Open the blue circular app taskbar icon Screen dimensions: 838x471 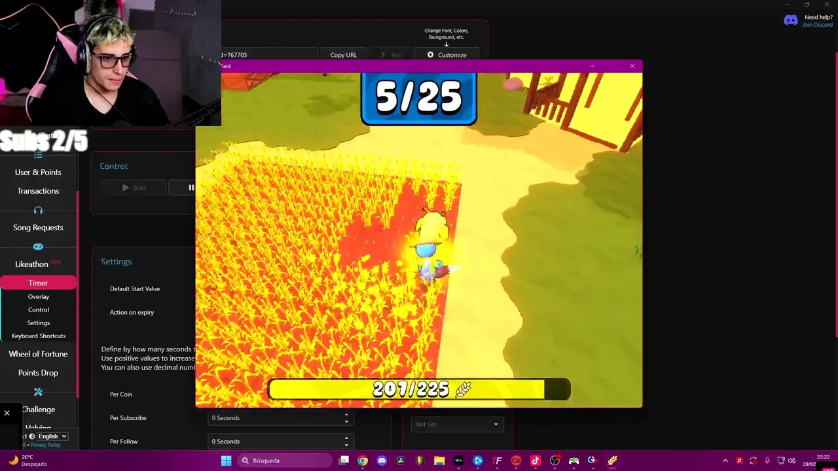tap(478, 461)
